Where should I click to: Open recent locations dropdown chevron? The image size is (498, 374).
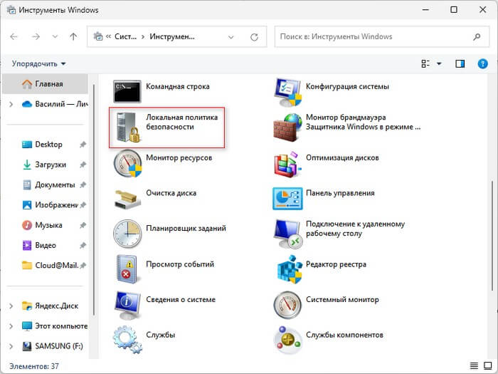[x=55, y=37]
